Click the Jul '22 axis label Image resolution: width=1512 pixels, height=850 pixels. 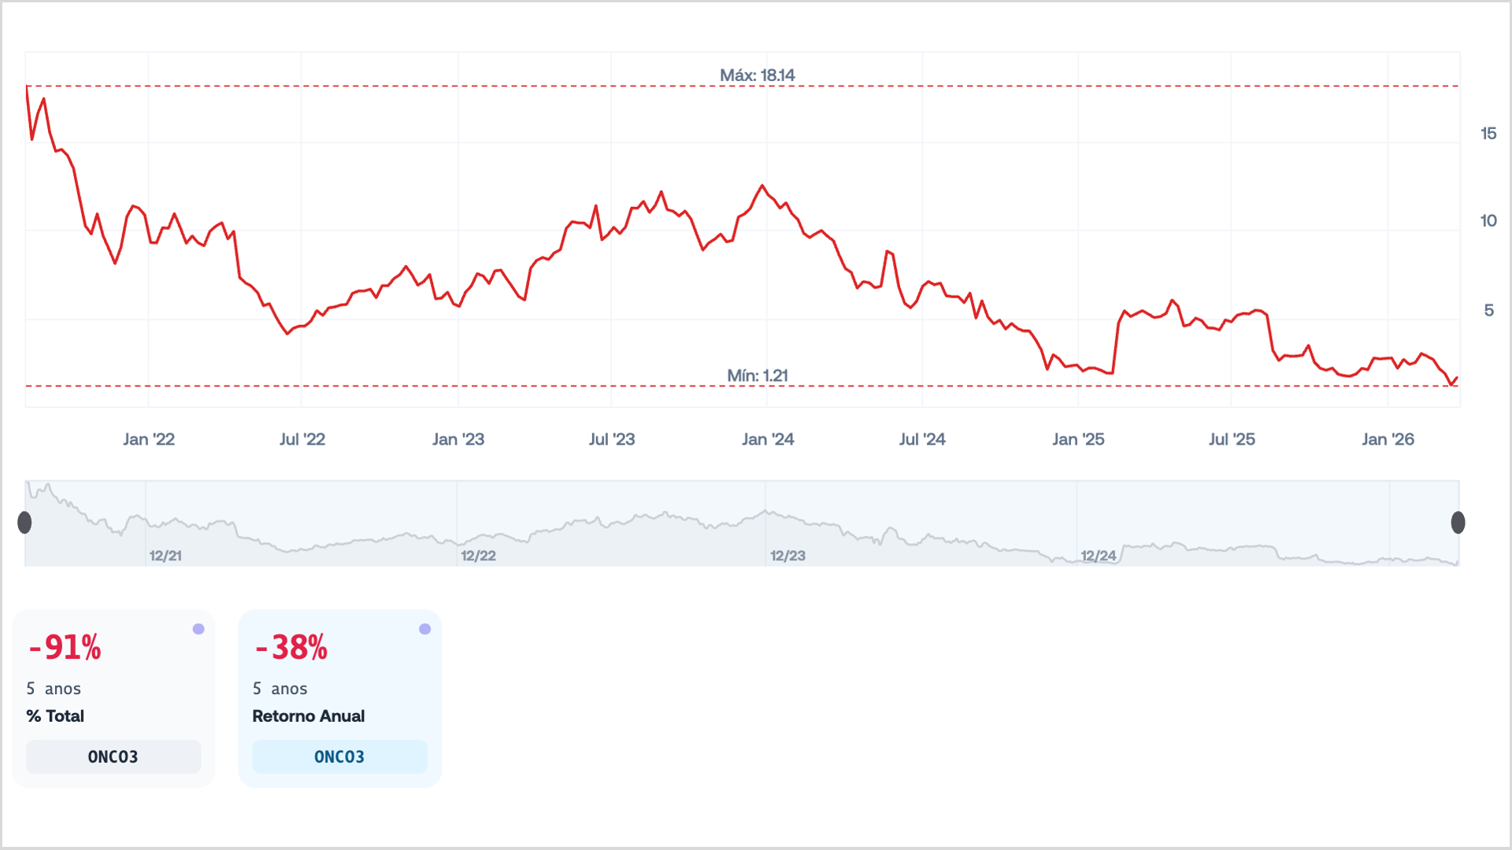(x=302, y=439)
